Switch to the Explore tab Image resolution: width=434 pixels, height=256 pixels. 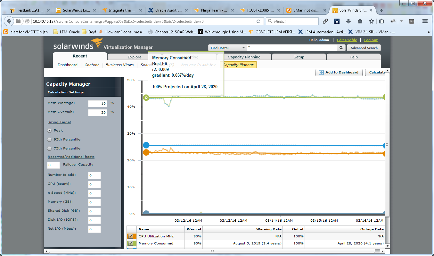tap(135, 57)
